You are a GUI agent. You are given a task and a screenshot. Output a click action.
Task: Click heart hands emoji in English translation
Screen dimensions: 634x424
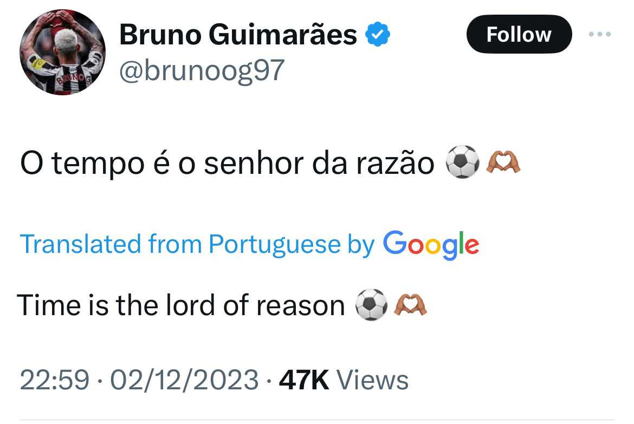[x=410, y=305]
